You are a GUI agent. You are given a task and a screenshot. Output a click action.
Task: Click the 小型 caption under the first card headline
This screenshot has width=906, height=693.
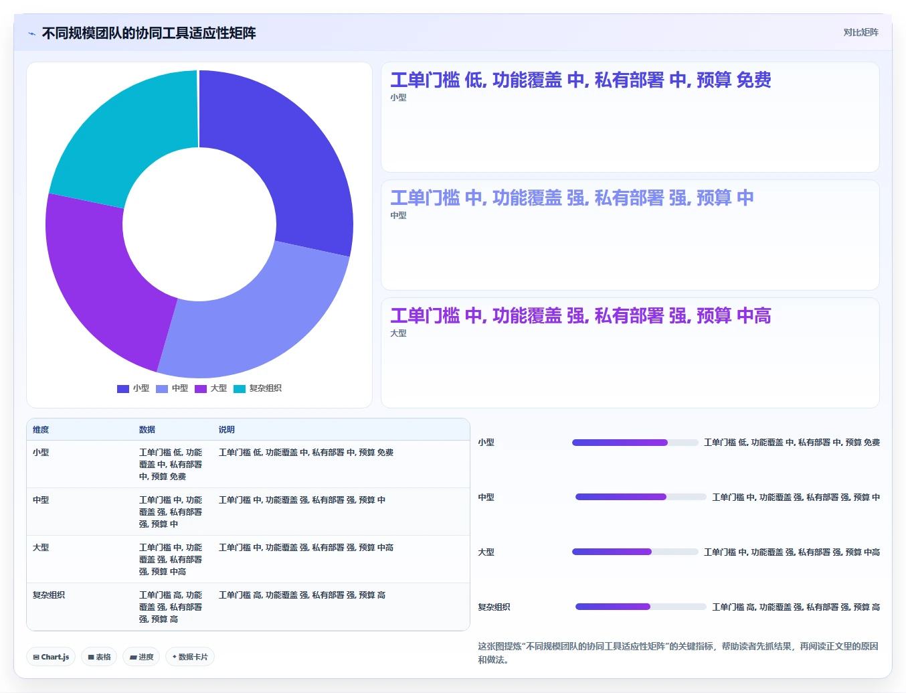coord(398,98)
